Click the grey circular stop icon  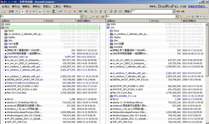pos(120,11)
